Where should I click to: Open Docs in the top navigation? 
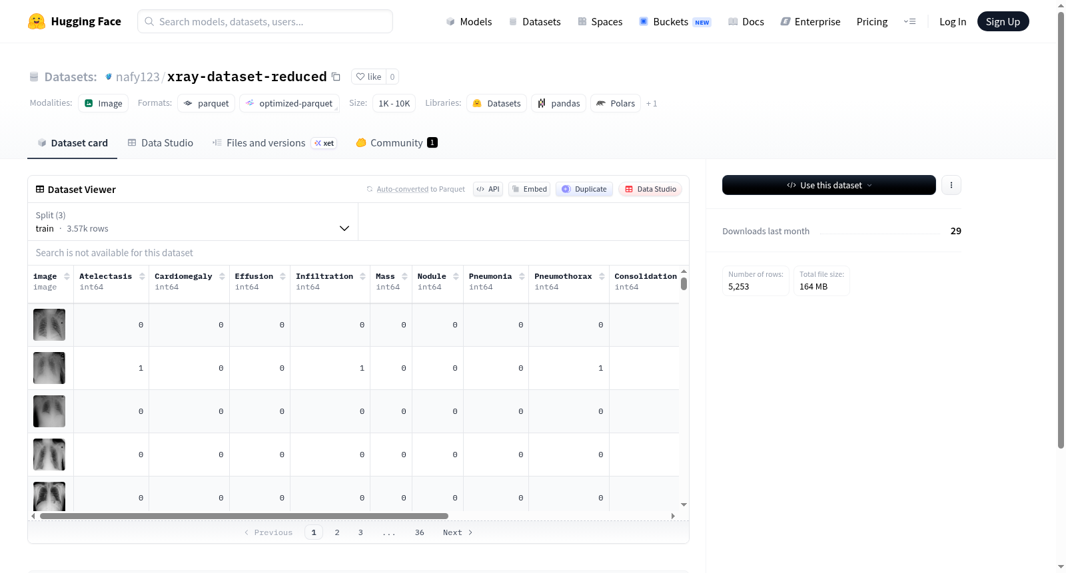[x=746, y=22]
